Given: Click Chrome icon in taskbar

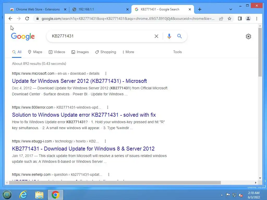Looking at the screenshot, I should tap(55, 195).
